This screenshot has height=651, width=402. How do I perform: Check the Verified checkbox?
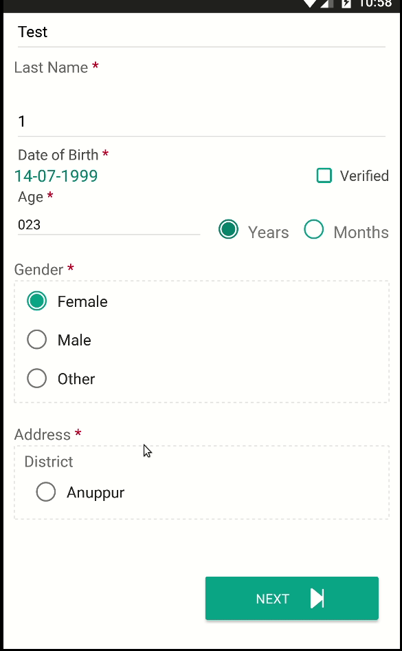pos(324,175)
